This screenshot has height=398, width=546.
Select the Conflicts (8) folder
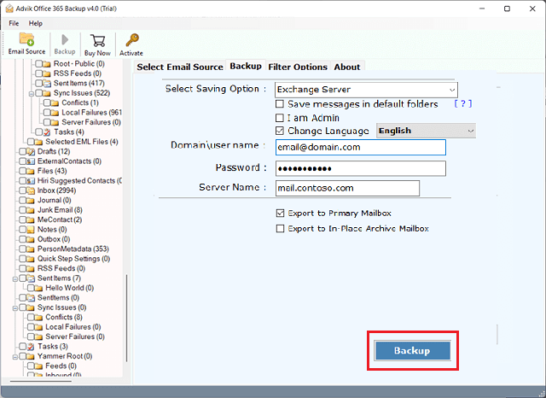click(64, 317)
